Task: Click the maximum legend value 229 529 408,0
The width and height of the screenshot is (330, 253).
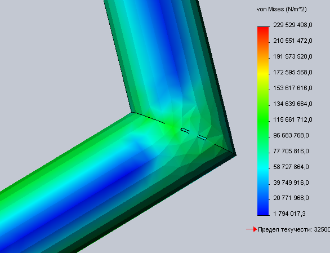Action: (293, 25)
